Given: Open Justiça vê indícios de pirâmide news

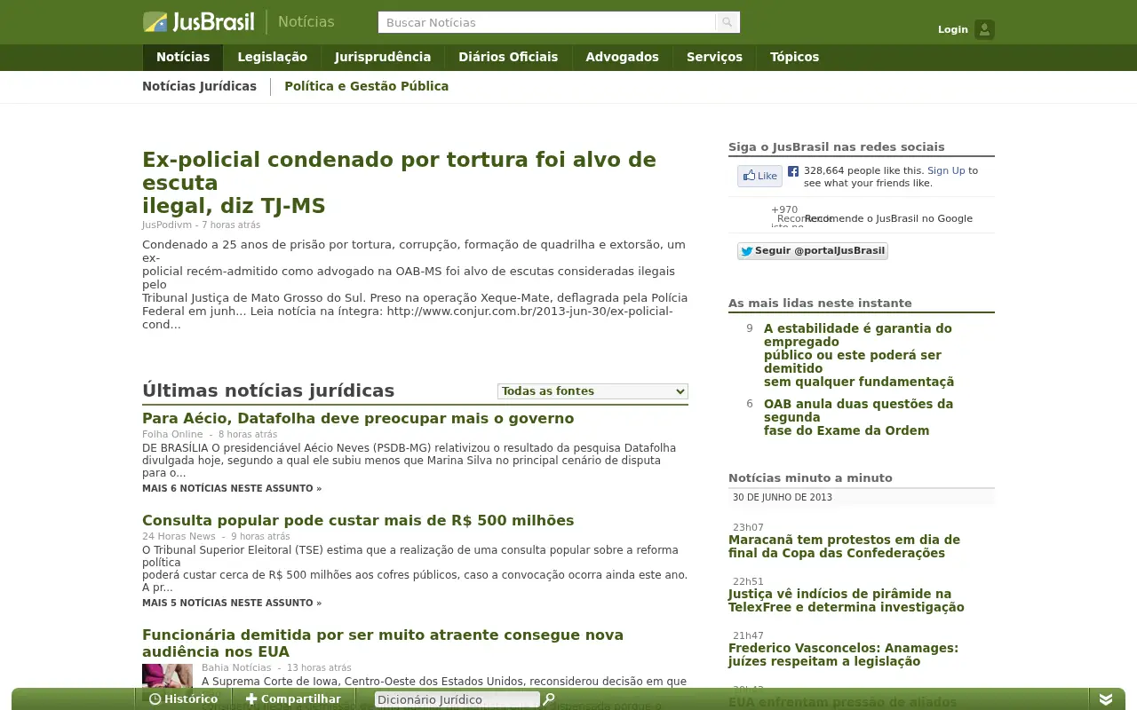Looking at the screenshot, I should coord(846,601).
